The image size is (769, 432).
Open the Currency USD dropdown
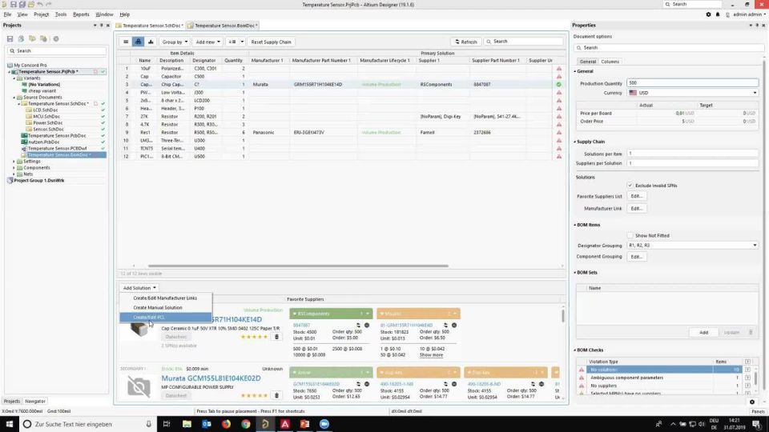(692, 93)
